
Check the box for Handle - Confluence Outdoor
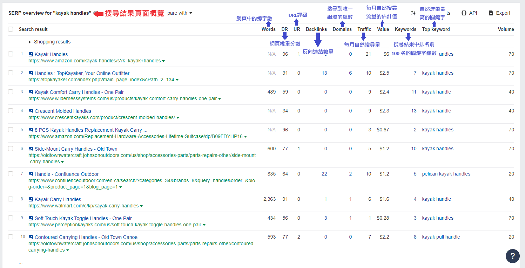coord(11,174)
